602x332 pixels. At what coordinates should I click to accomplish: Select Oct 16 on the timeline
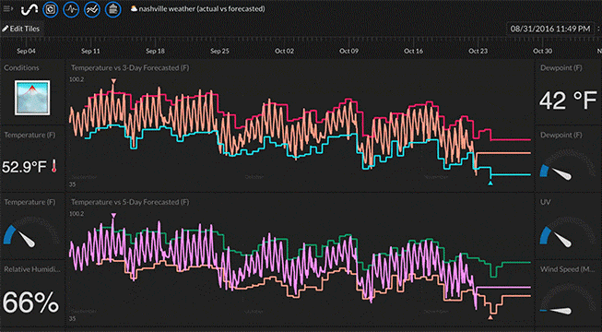[x=413, y=51]
